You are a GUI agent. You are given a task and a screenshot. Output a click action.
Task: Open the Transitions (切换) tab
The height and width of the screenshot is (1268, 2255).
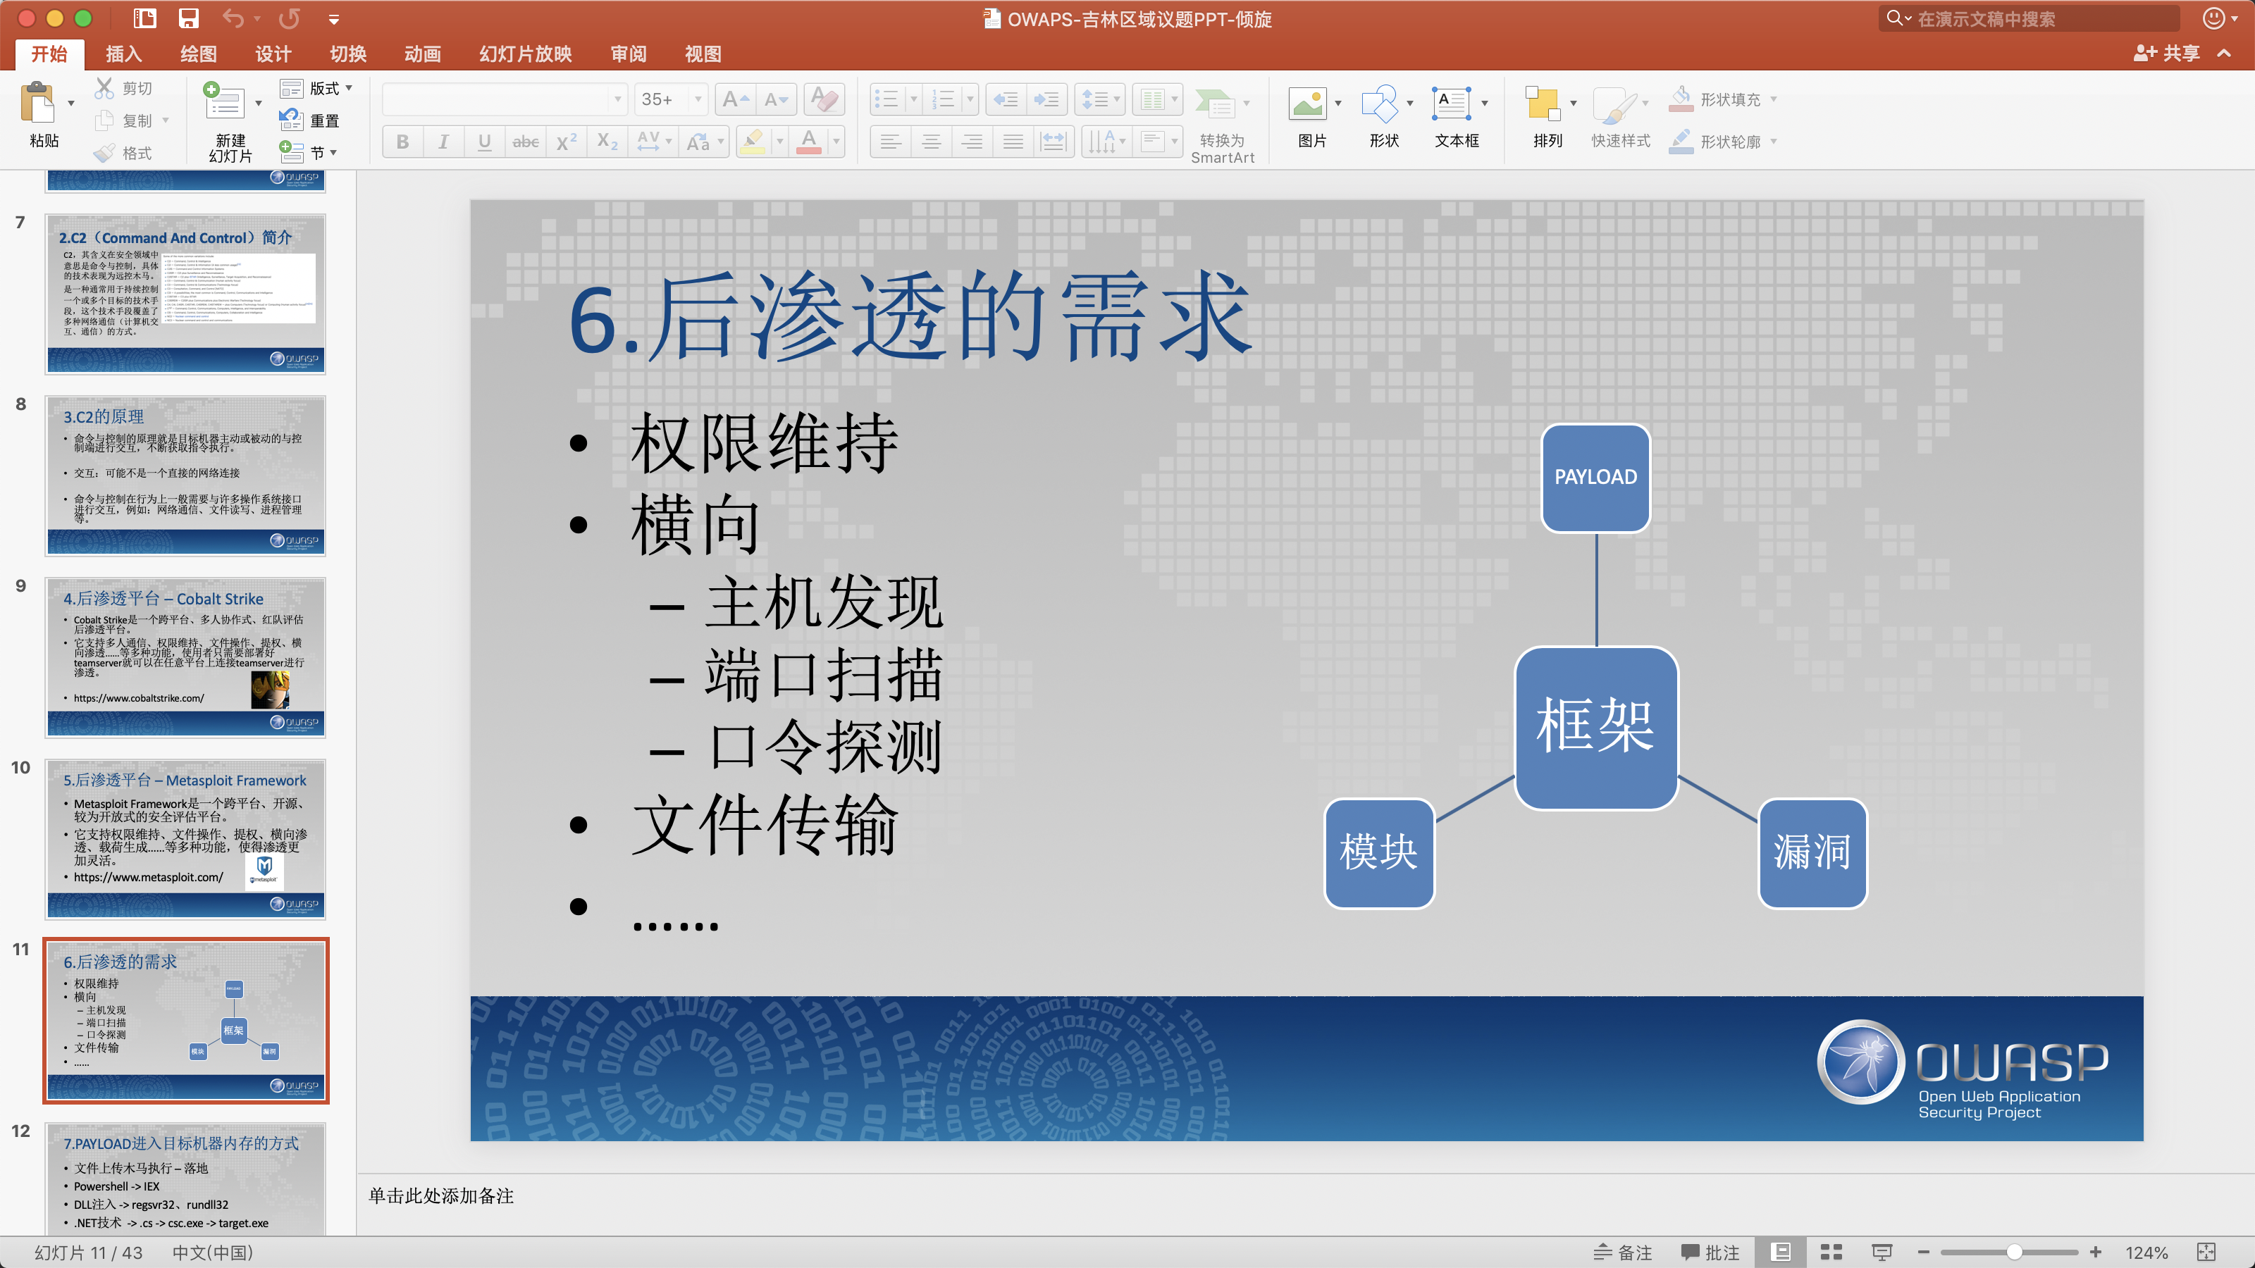(x=347, y=54)
